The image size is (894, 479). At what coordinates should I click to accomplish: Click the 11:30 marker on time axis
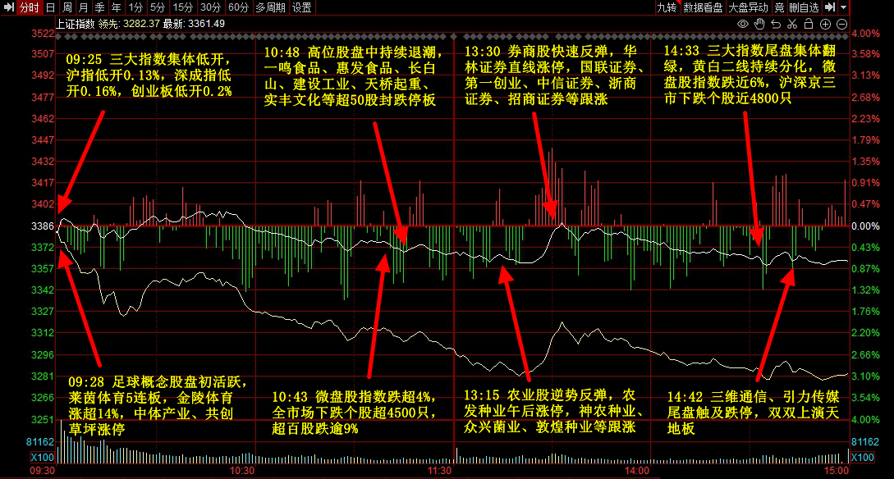click(x=440, y=471)
